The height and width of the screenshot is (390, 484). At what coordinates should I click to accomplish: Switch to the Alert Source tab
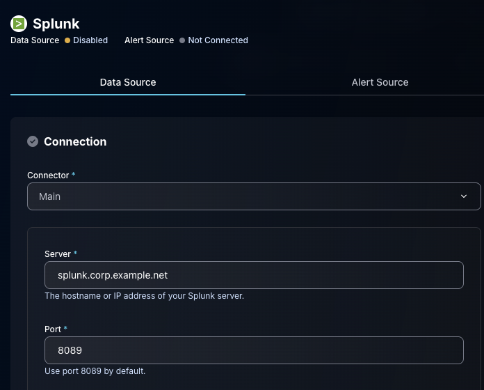point(380,82)
